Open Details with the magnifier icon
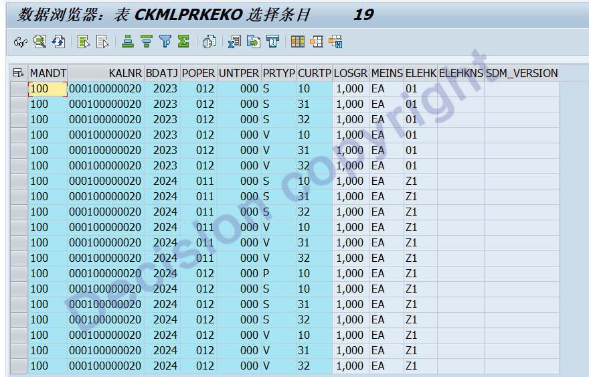This screenshot has width=589, height=377. pyautogui.click(x=39, y=42)
